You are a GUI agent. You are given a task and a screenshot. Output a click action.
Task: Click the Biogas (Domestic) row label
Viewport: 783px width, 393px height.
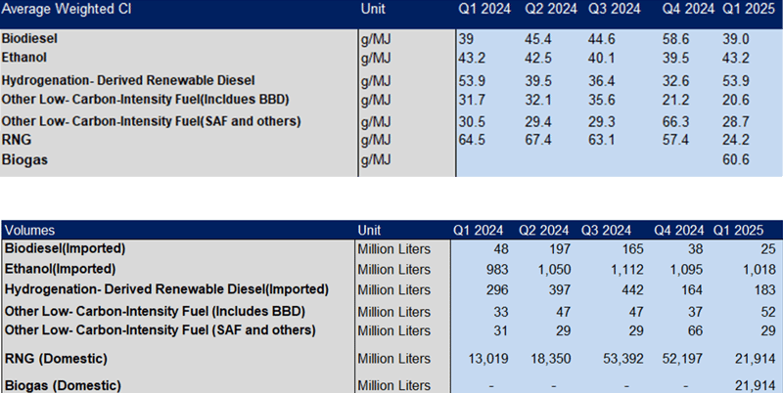[63, 384]
